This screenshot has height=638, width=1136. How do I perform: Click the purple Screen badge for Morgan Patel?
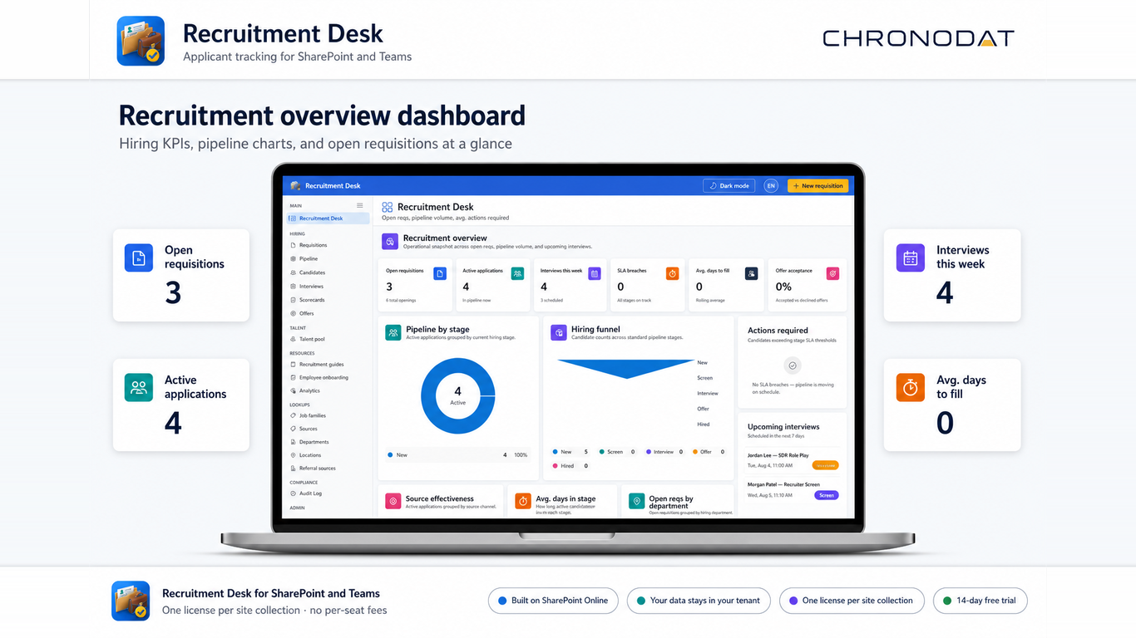[x=826, y=495]
